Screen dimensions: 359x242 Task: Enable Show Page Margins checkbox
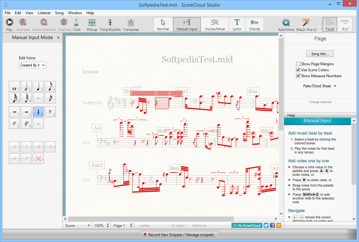298,64
